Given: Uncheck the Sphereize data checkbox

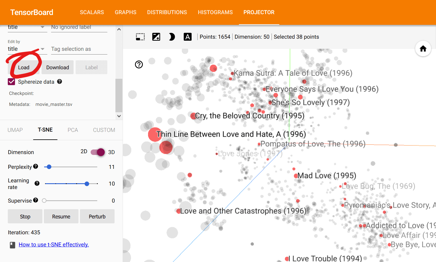Looking at the screenshot, I should (x=12, y=82).
